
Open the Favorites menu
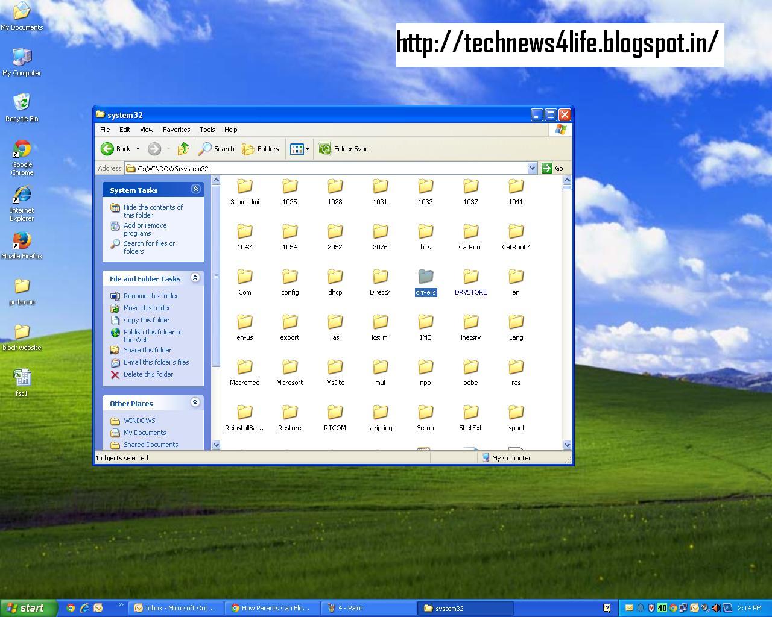(176, 130)
